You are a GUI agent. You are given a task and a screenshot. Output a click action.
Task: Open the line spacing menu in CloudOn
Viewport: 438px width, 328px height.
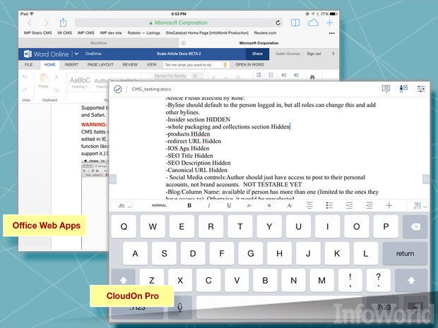[418, 205]
